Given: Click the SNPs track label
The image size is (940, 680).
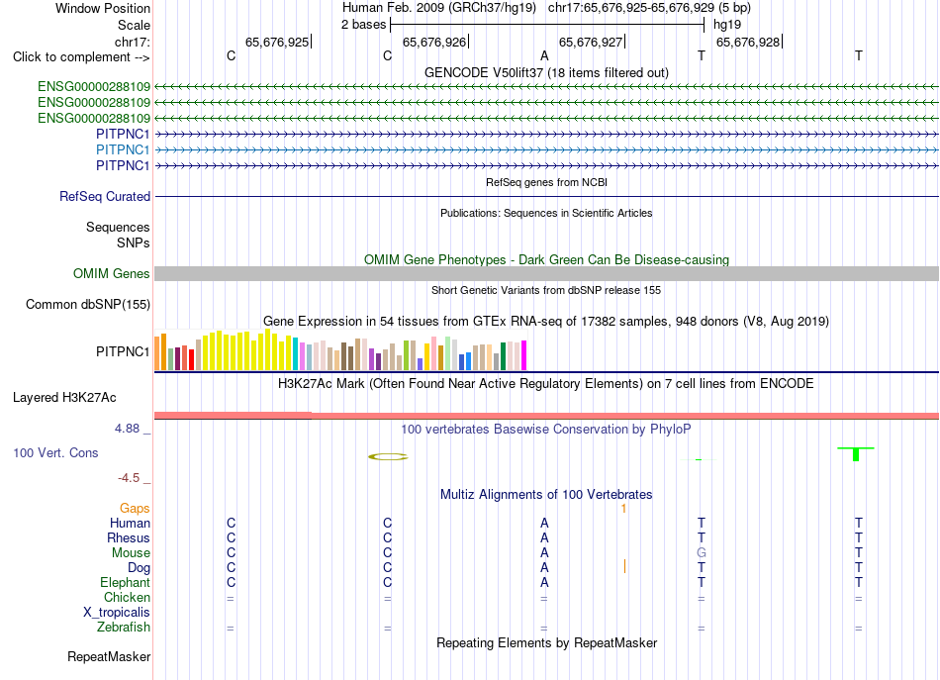Looking at the screenshot, I should [134, 243].
